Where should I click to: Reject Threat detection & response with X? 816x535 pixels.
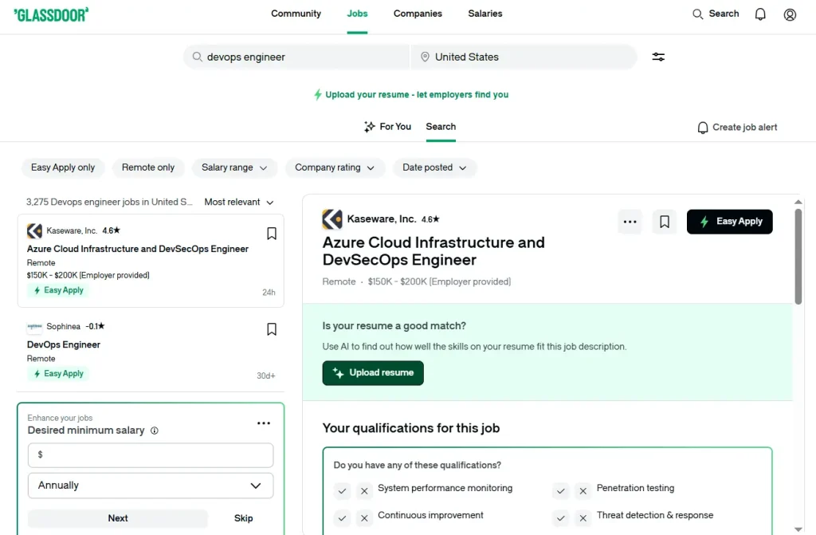coord(583,517)
